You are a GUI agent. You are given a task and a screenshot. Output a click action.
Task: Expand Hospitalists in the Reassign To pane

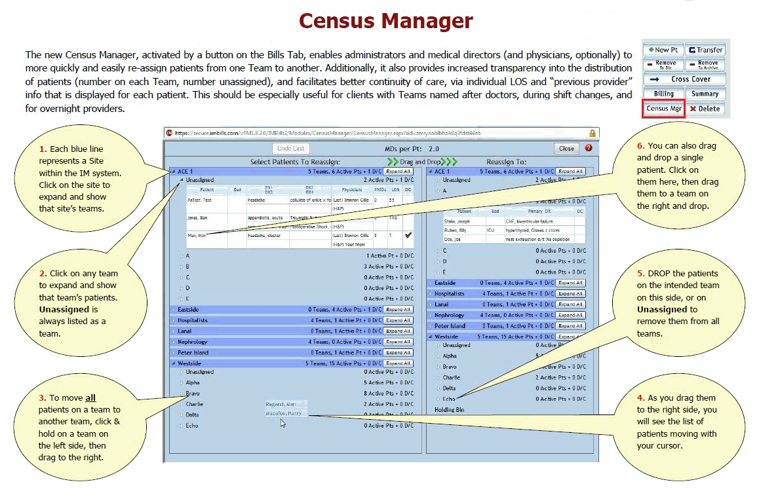coord(431,293)
